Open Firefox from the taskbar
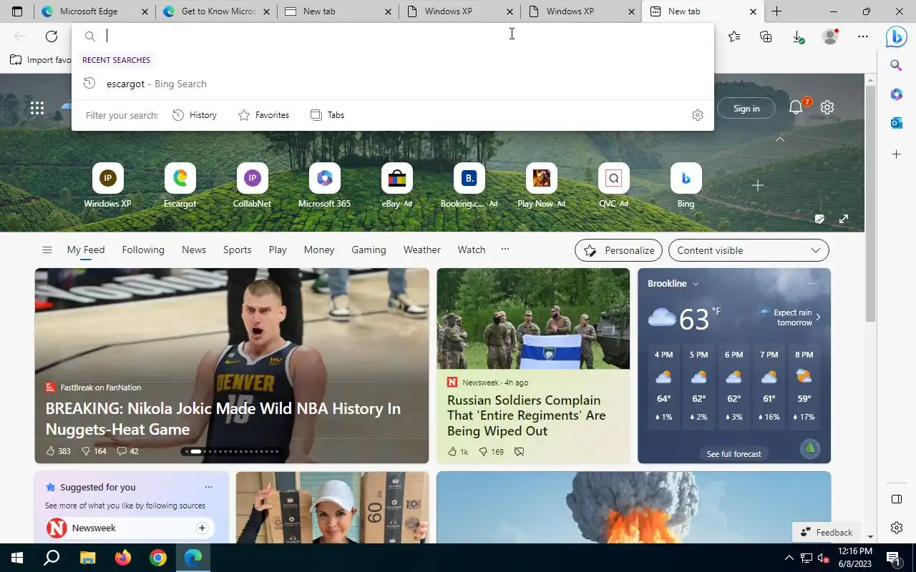Image resolution: width=916 pixels, height=572 pixels. (x=123, y=558)
